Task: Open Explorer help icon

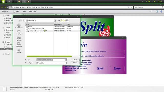Action: [x=161, y=11]
